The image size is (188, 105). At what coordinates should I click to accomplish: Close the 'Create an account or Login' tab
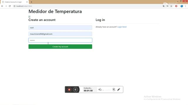27,2
